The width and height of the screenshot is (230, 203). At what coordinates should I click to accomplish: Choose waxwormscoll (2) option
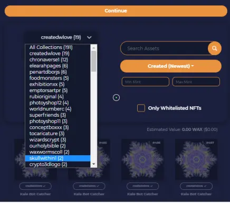(57, 152)
